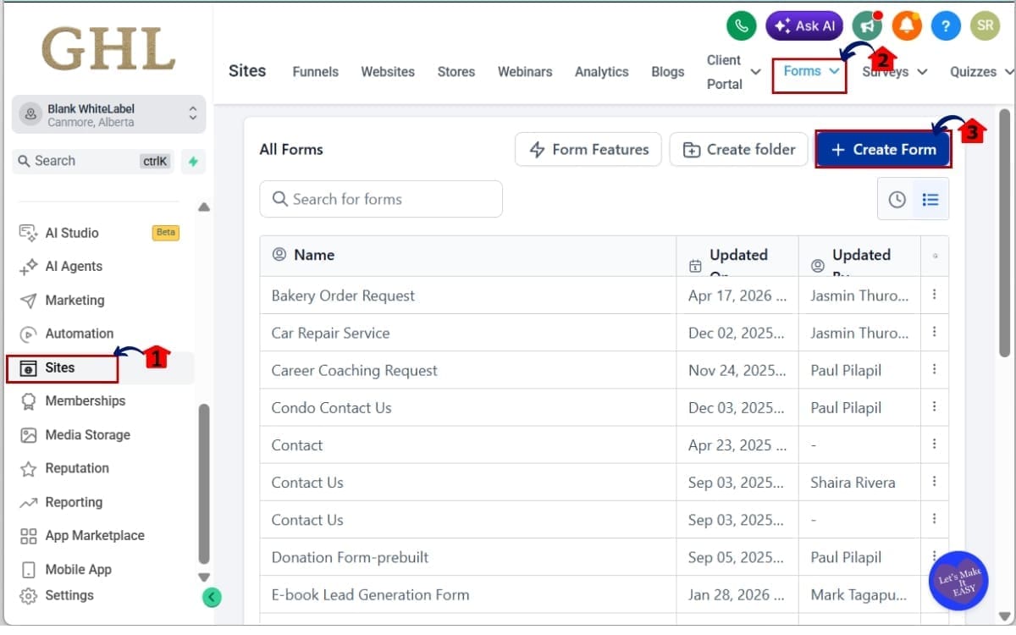Screen dimensions: 1016x635
Task: Click the SR user avatar
Action: coord(985,25)
